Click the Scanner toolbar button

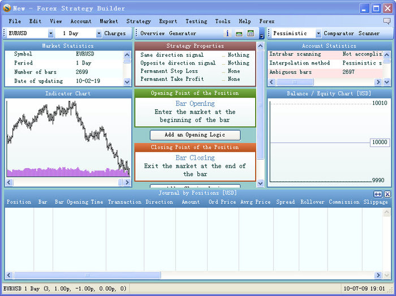click(x=369, y=33)
